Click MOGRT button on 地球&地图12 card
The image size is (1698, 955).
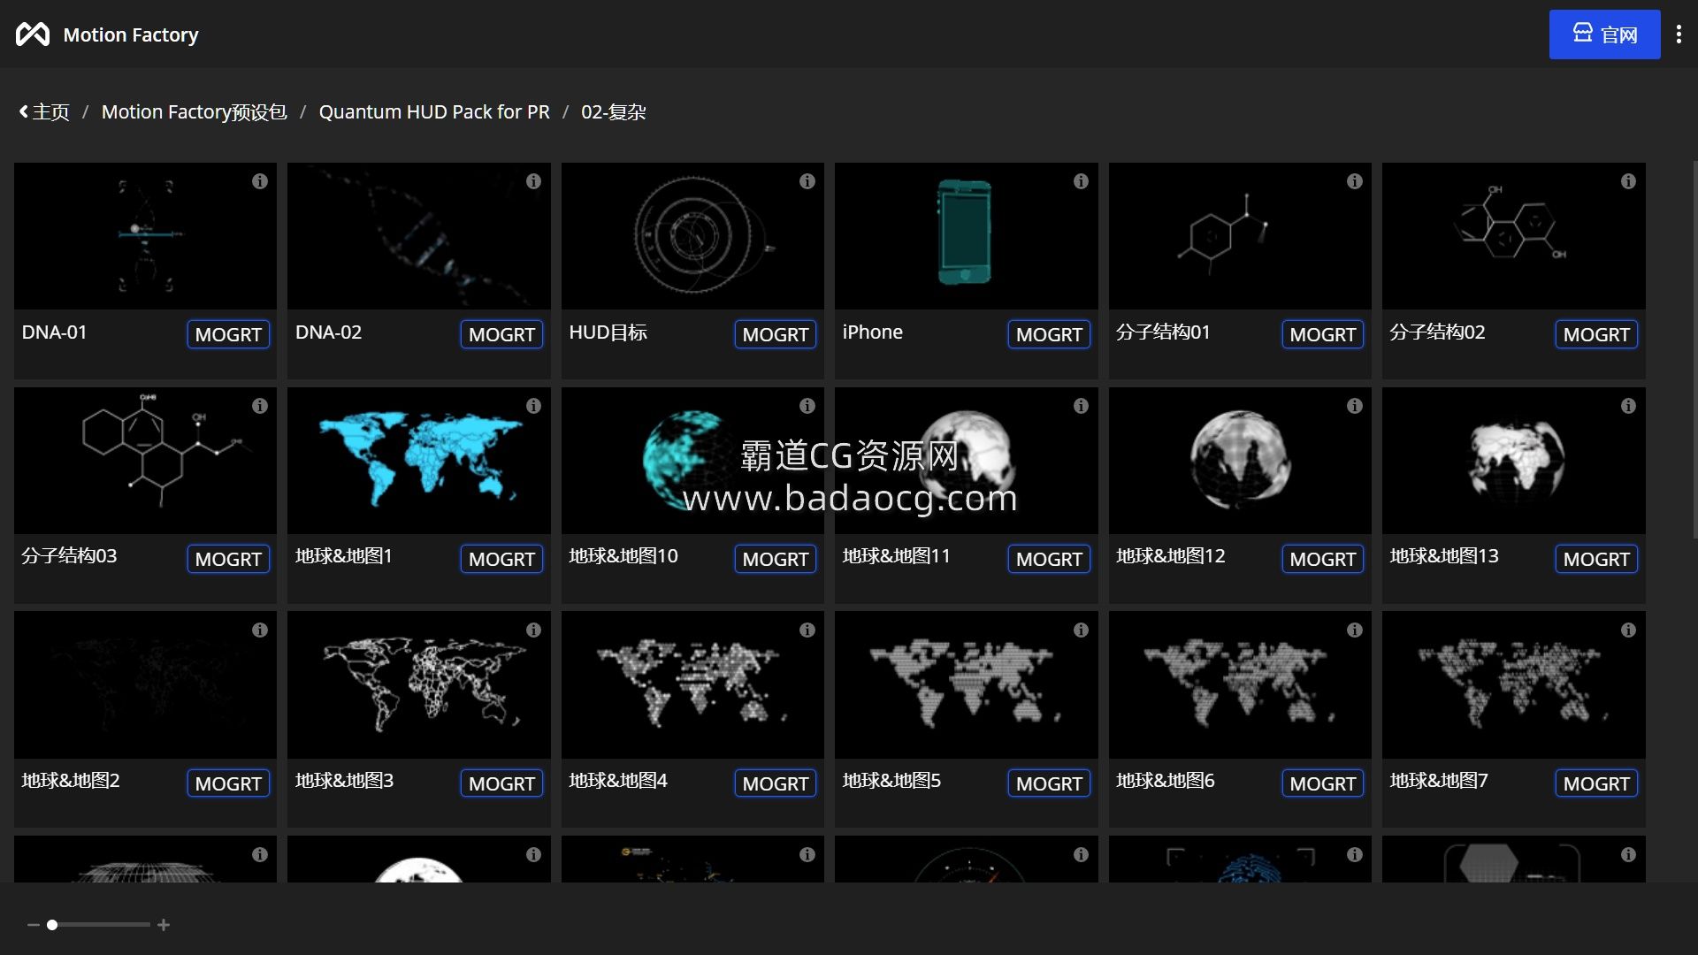point(1323,559)
